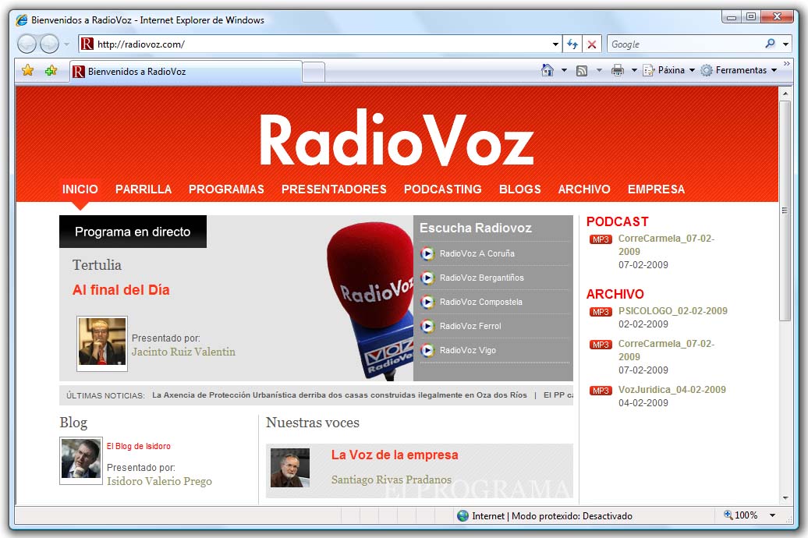Click MP3 icon for CorreCarmela in ARCHIVO
The height and width of the screenshot is (538, 808).
(601, 345)
